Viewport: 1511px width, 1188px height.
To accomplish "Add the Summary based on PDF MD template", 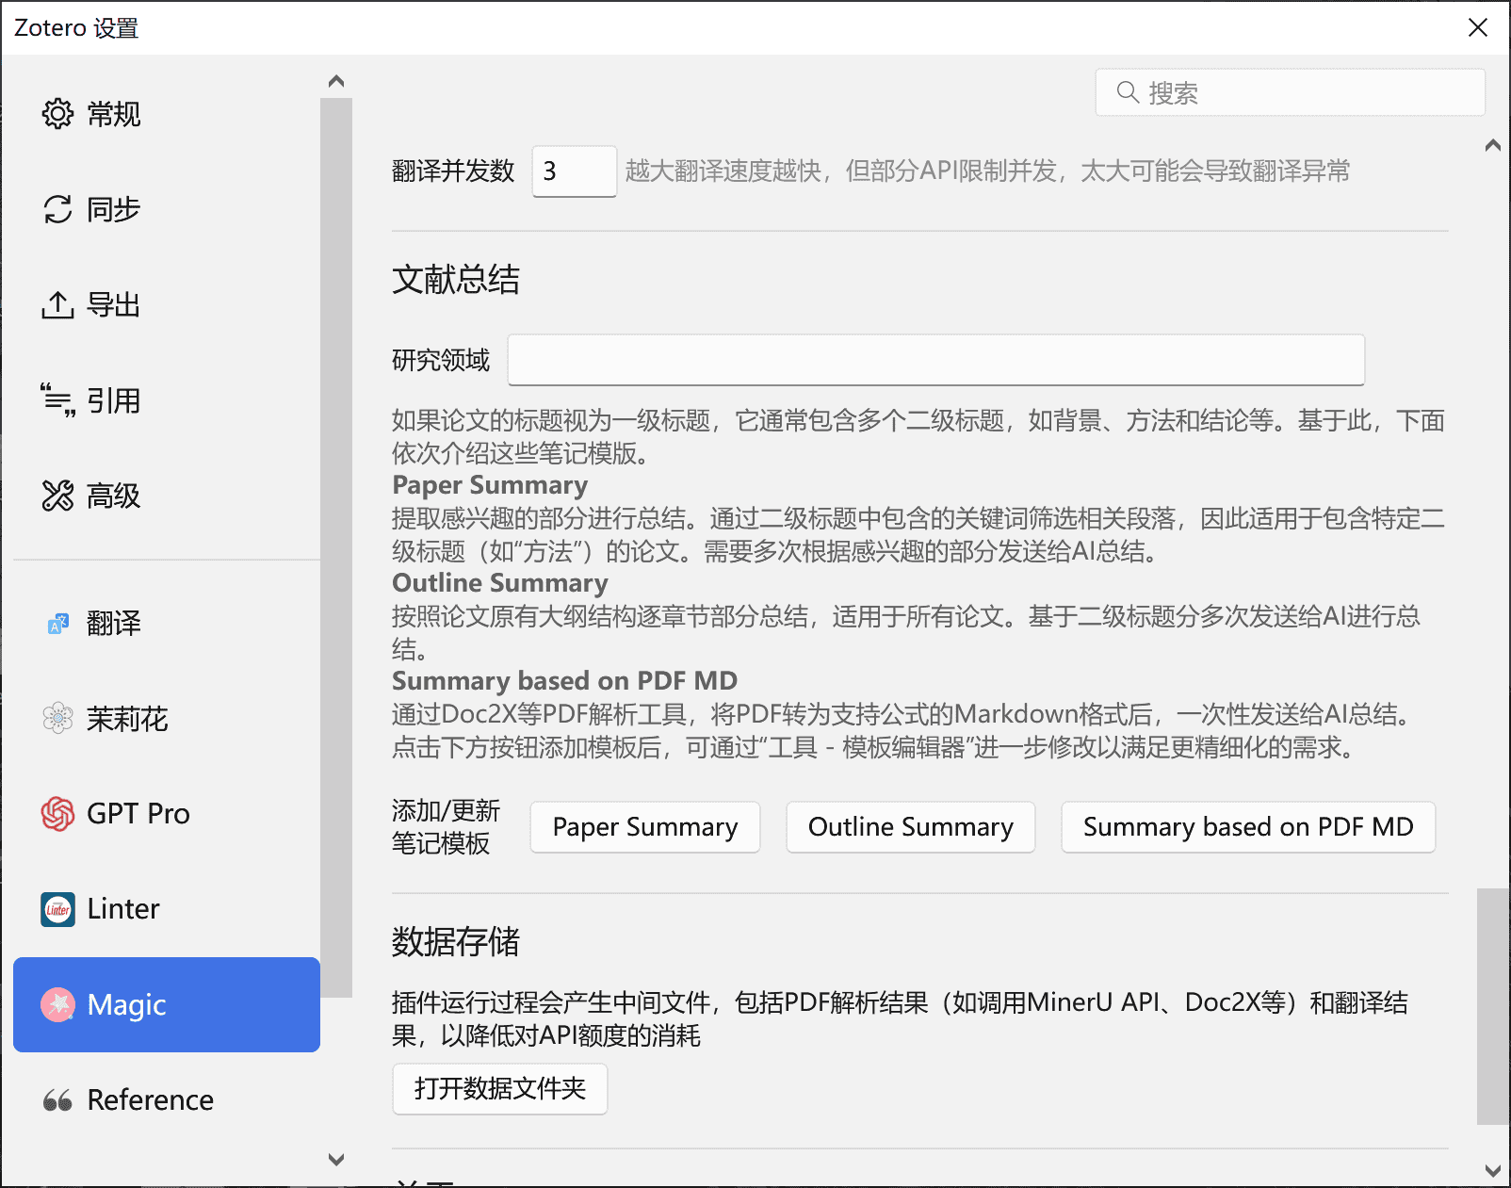I will point(1247,826).
